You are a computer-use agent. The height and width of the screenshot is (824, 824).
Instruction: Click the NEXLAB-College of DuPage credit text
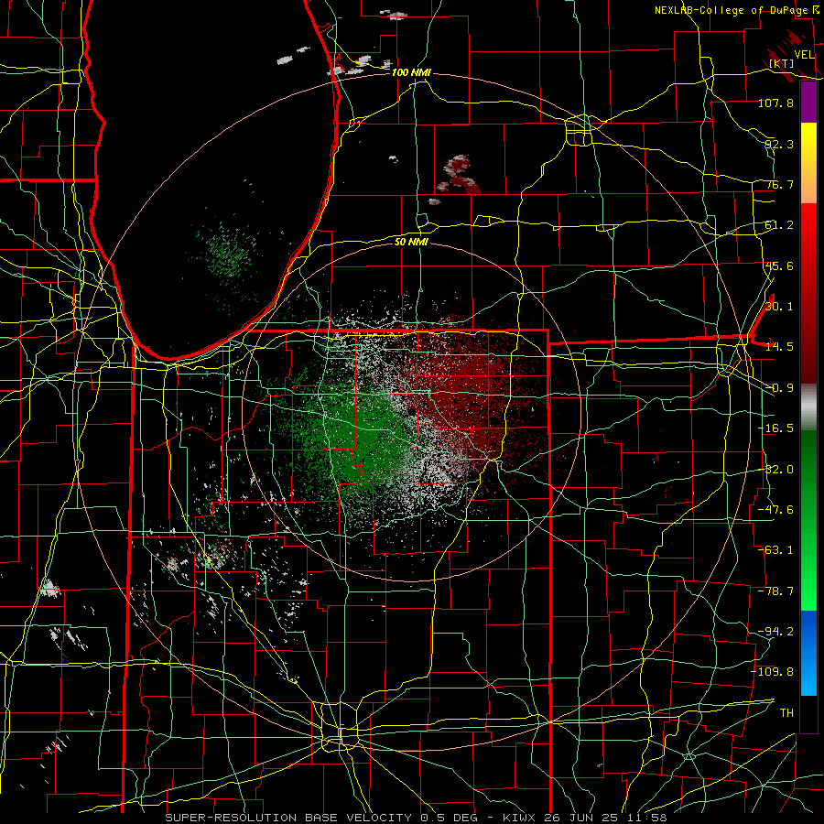(731, 10)
